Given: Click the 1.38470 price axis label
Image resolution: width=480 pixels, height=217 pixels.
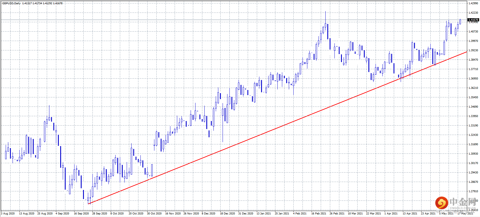Looking at the screenshot, I should point(473,60).
